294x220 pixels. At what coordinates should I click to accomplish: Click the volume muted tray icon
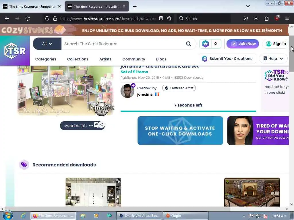[265, 216]
